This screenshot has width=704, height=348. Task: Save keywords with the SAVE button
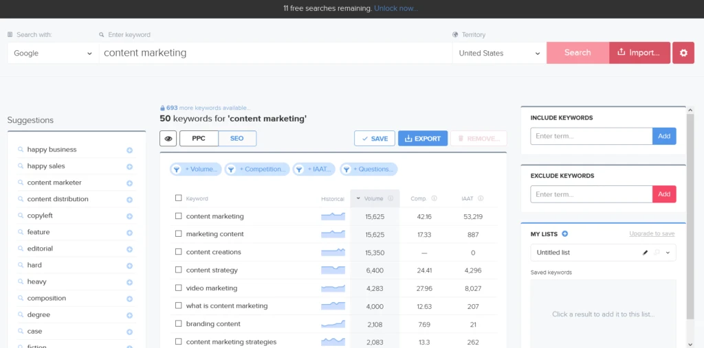click(x=375, y=139)
